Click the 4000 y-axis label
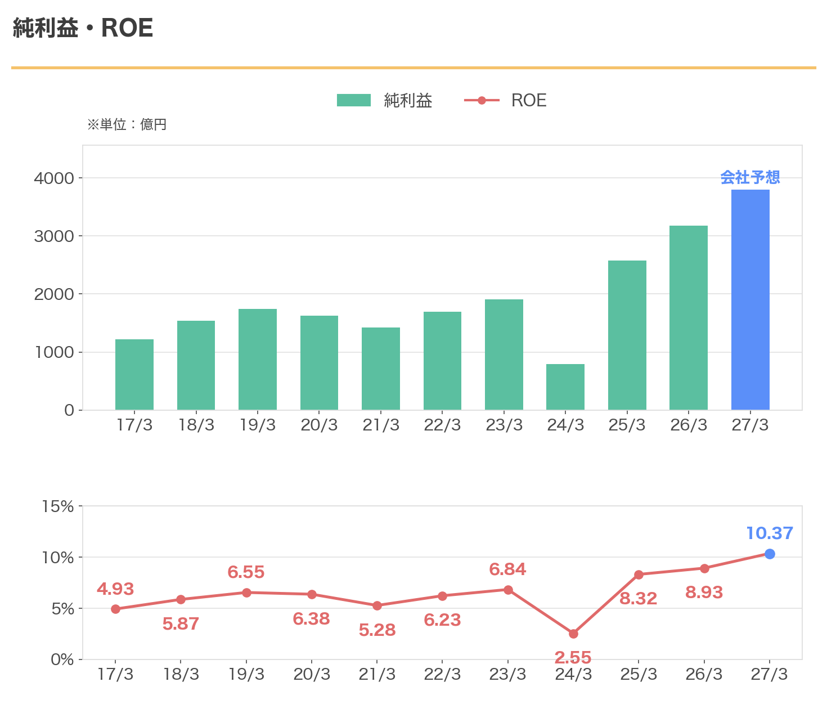The image size is (827, 709). 54,178
